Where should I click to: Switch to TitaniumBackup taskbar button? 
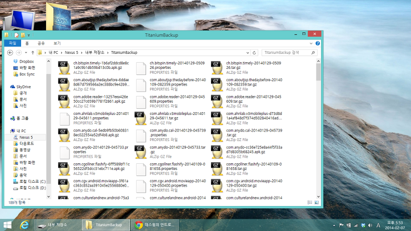106,225
